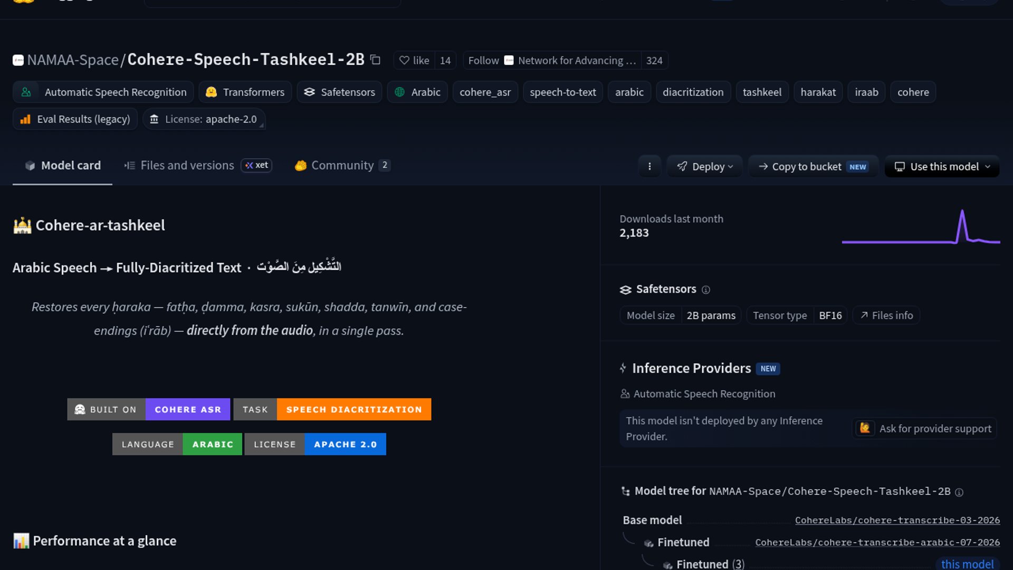1013x570 pixels.
Task: Click the heart like button
Action: coord(414,60)
